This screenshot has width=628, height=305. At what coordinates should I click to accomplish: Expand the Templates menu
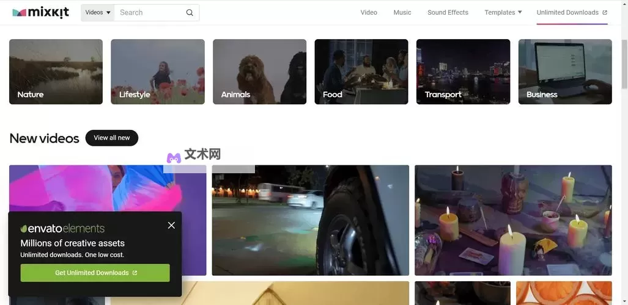503,13
